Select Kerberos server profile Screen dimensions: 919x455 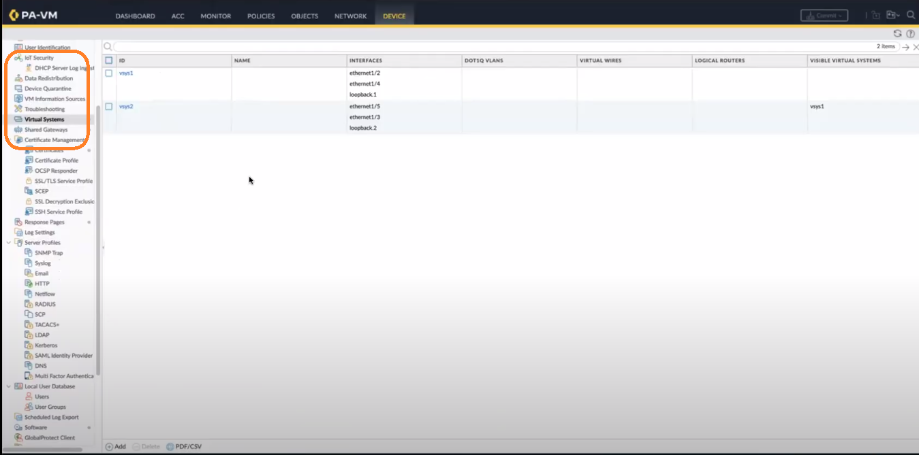coord(46,345)
